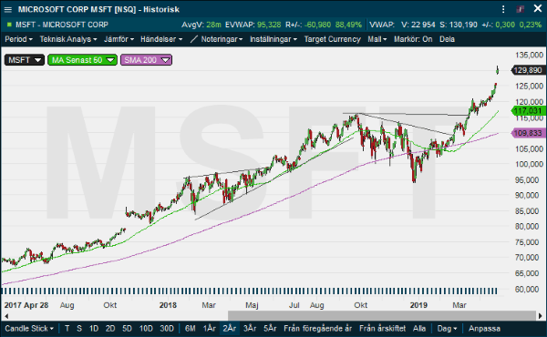
Task: Set the chart range to 1År
Action: (210, 328)
